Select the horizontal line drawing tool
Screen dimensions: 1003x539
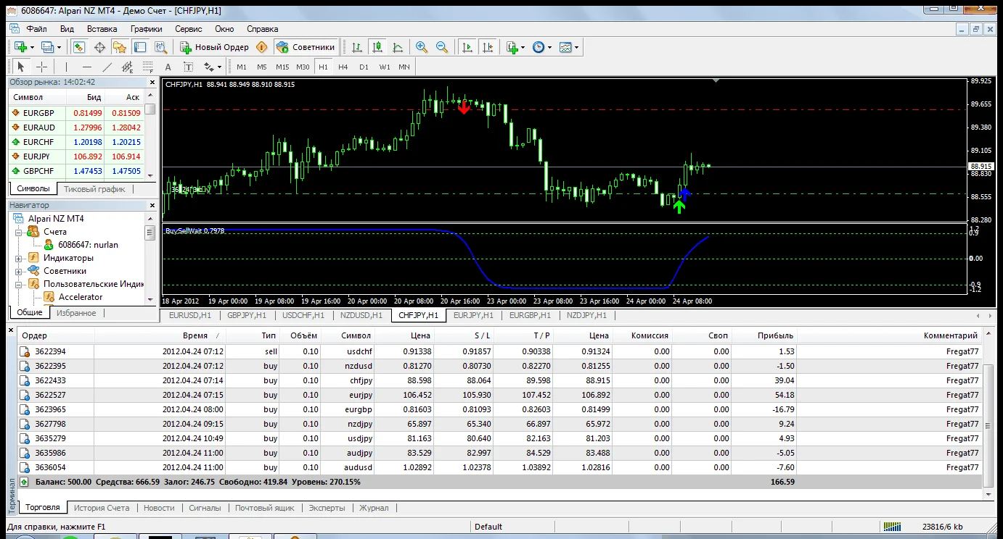pos(86,67)
